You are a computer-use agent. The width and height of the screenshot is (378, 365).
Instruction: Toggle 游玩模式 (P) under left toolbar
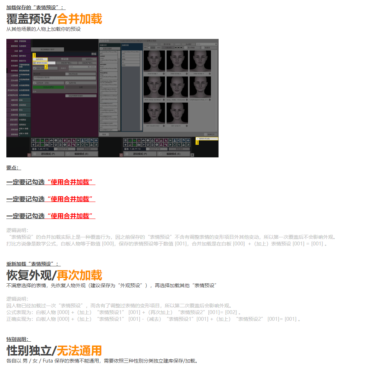click(48, 154)
